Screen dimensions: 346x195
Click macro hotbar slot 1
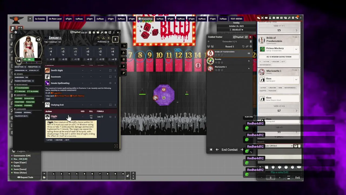[51, 175]
